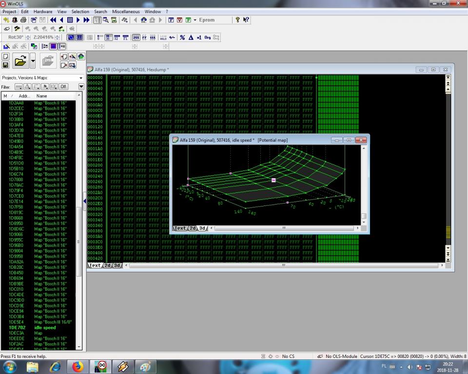Save project with floppy disk icon
468x374 pixels.
coord(6,65)
